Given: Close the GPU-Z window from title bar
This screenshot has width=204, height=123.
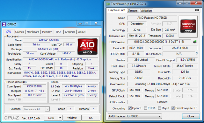Looking at the screenshot, I should pyautogui.click(x=196, y=3).
